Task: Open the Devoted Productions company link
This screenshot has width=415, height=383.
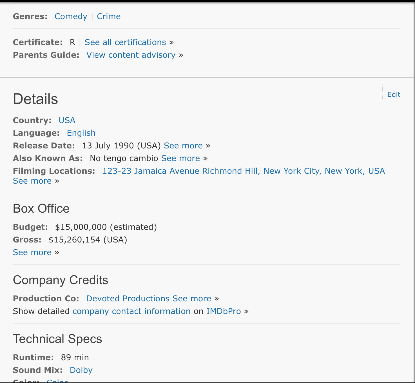Action: pyautogui.click(x=128, y=299)
